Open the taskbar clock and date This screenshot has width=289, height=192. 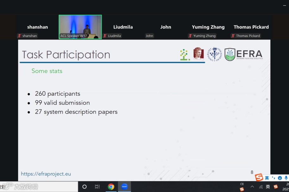(x=286, y=187)
